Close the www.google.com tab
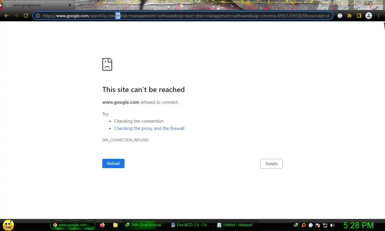This screenshot has width=385, height=231. 70,5
